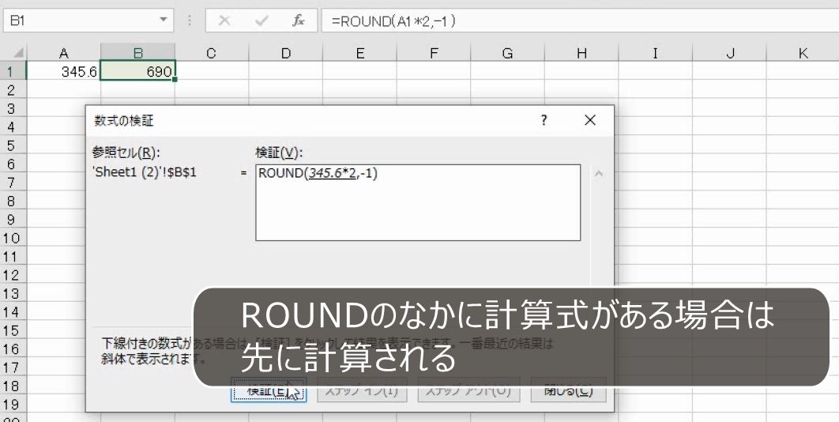Click the reference text 'Sheet1 (2)'!$B$1
The image size is (839, 422).
[144, 173]
